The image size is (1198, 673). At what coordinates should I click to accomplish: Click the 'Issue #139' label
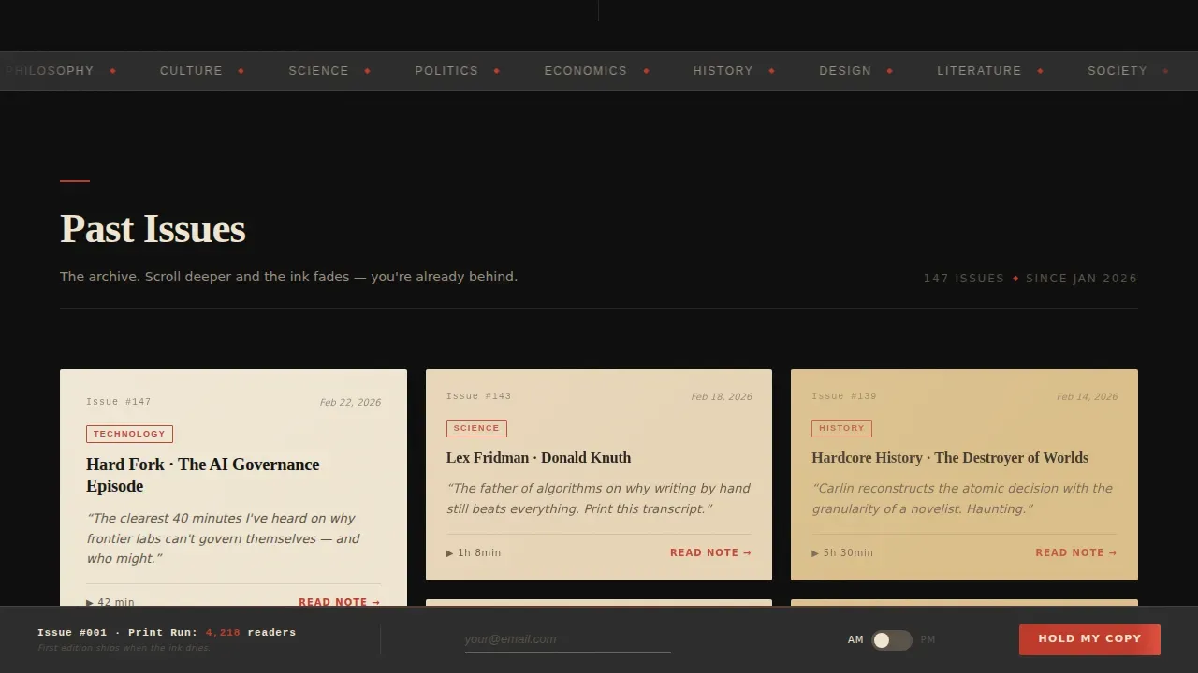[844, 396]
